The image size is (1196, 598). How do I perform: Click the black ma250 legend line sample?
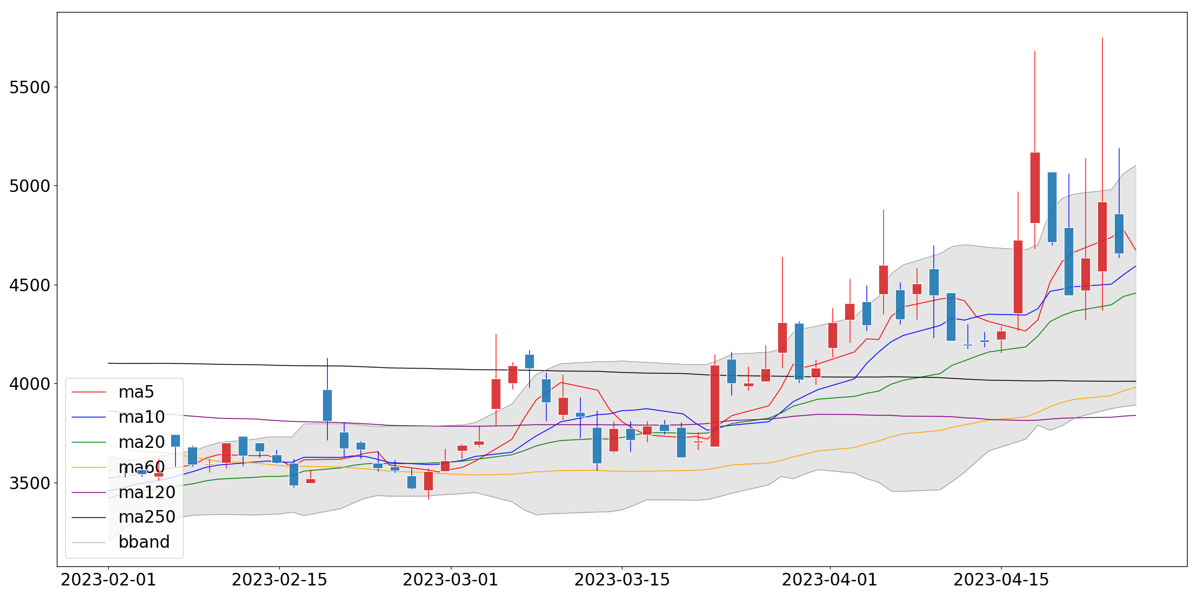(89, 517)
